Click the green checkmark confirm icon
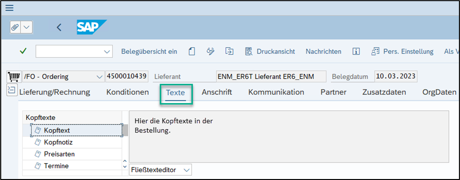This screenshot has width=460, height=180. (23, 51)
